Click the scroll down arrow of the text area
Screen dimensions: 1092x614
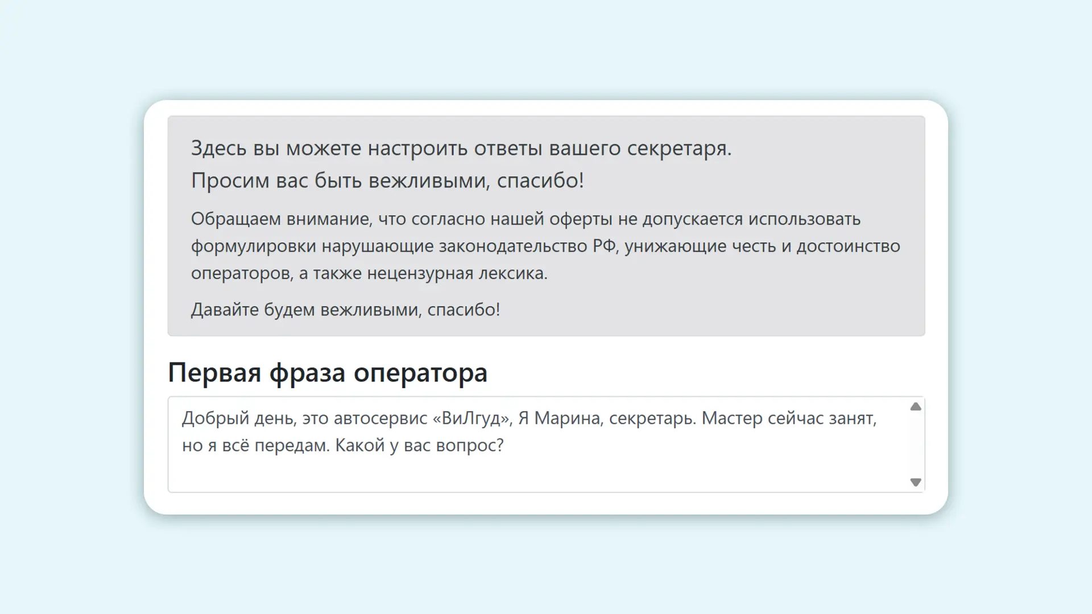pos(915,483)
